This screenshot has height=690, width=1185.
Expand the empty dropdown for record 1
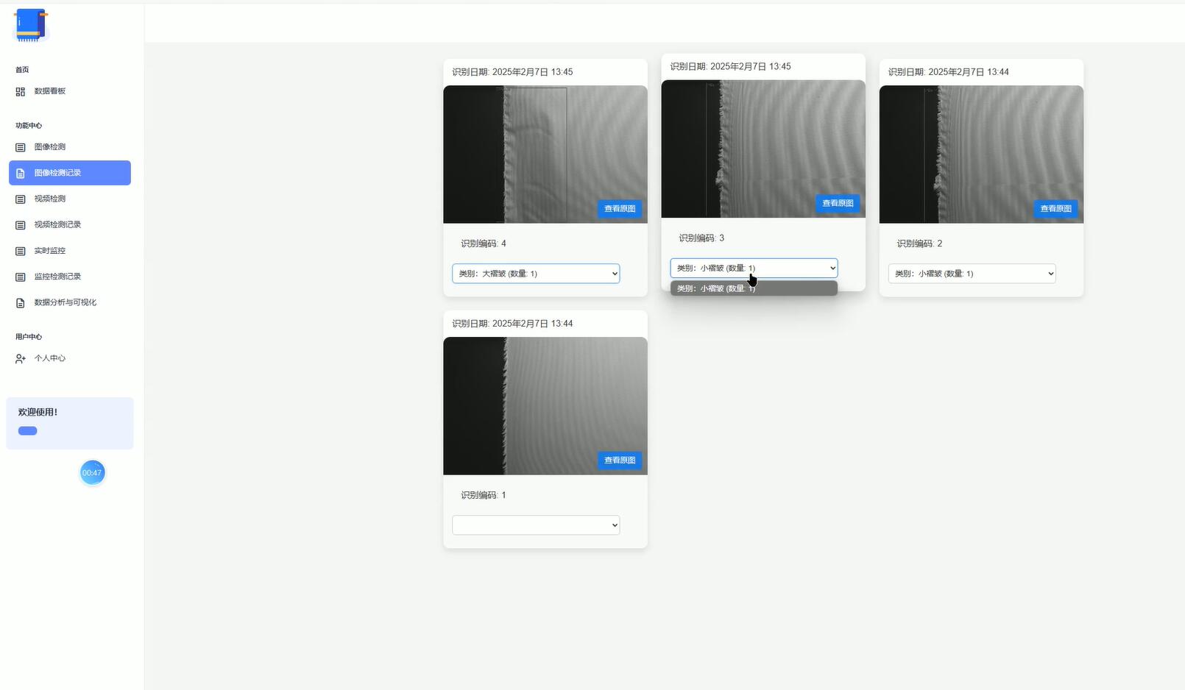[535, 525]
